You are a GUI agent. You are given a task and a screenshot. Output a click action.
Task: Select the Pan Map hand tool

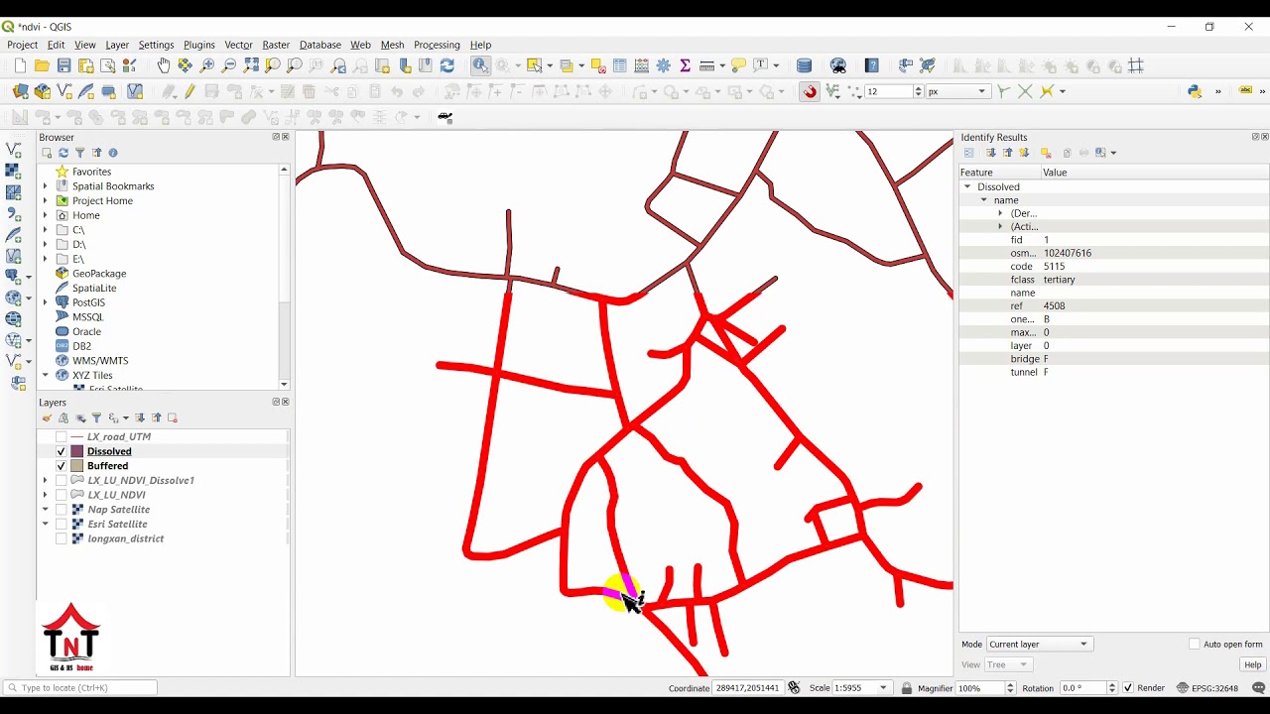164,65
